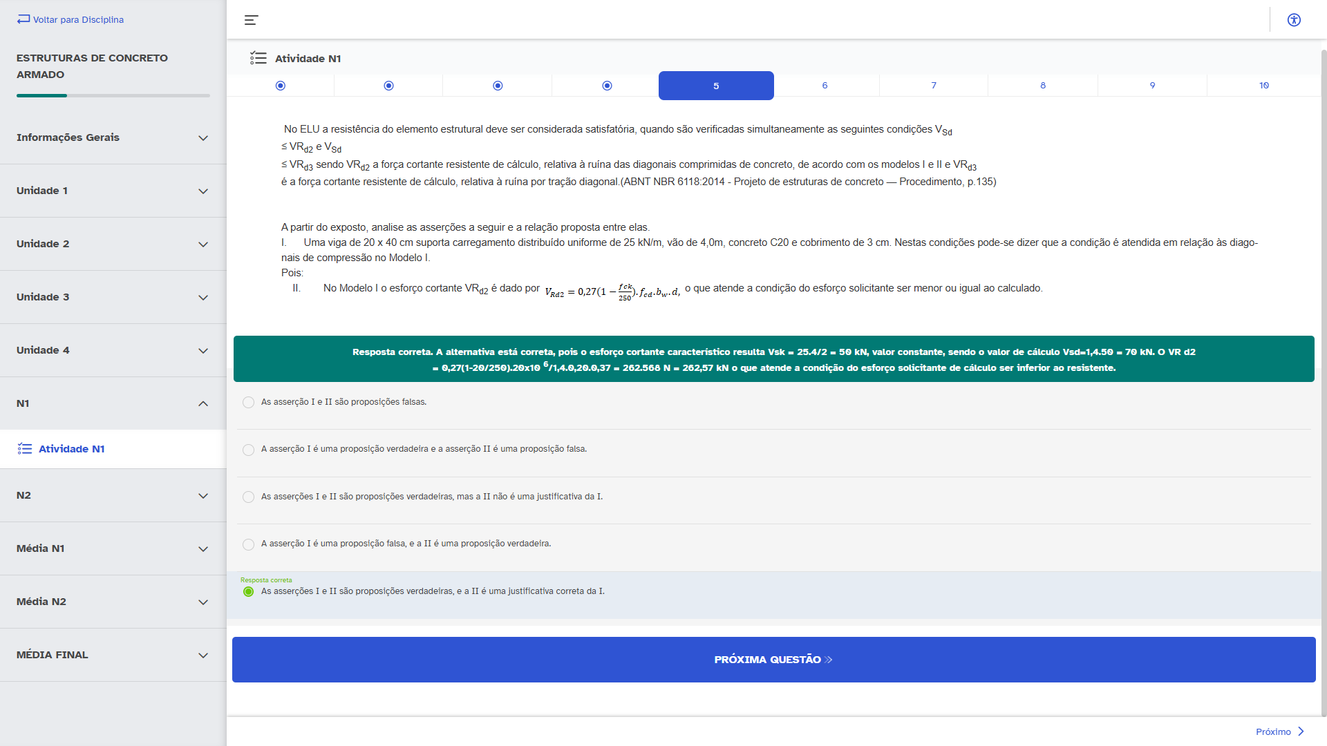Image resolution: width=1327 pixels, height=746 pixels.
Task: Open the accessibility options icon
Action: 1294,20
